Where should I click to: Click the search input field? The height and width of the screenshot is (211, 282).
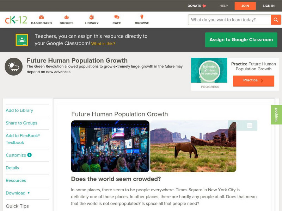229,20
